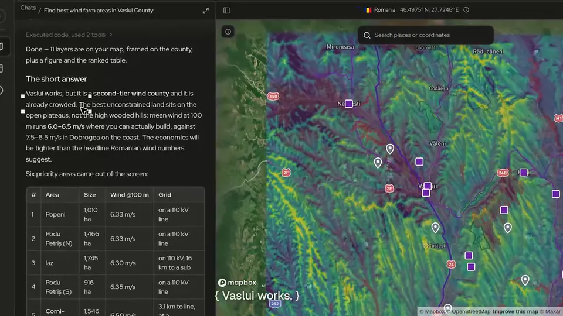Expand 'Executed code, used 2 tools'
Viewport: 563px width, 316px height.
coord(69,35)
